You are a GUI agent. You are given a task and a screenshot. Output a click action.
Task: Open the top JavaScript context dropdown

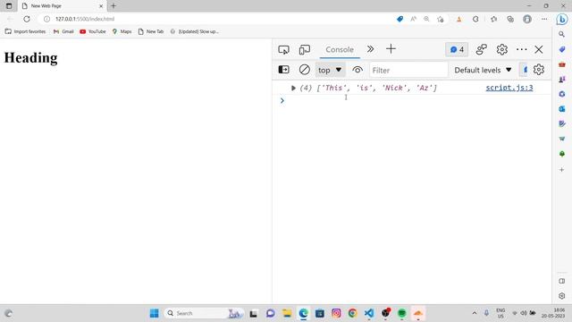point(330,70)
